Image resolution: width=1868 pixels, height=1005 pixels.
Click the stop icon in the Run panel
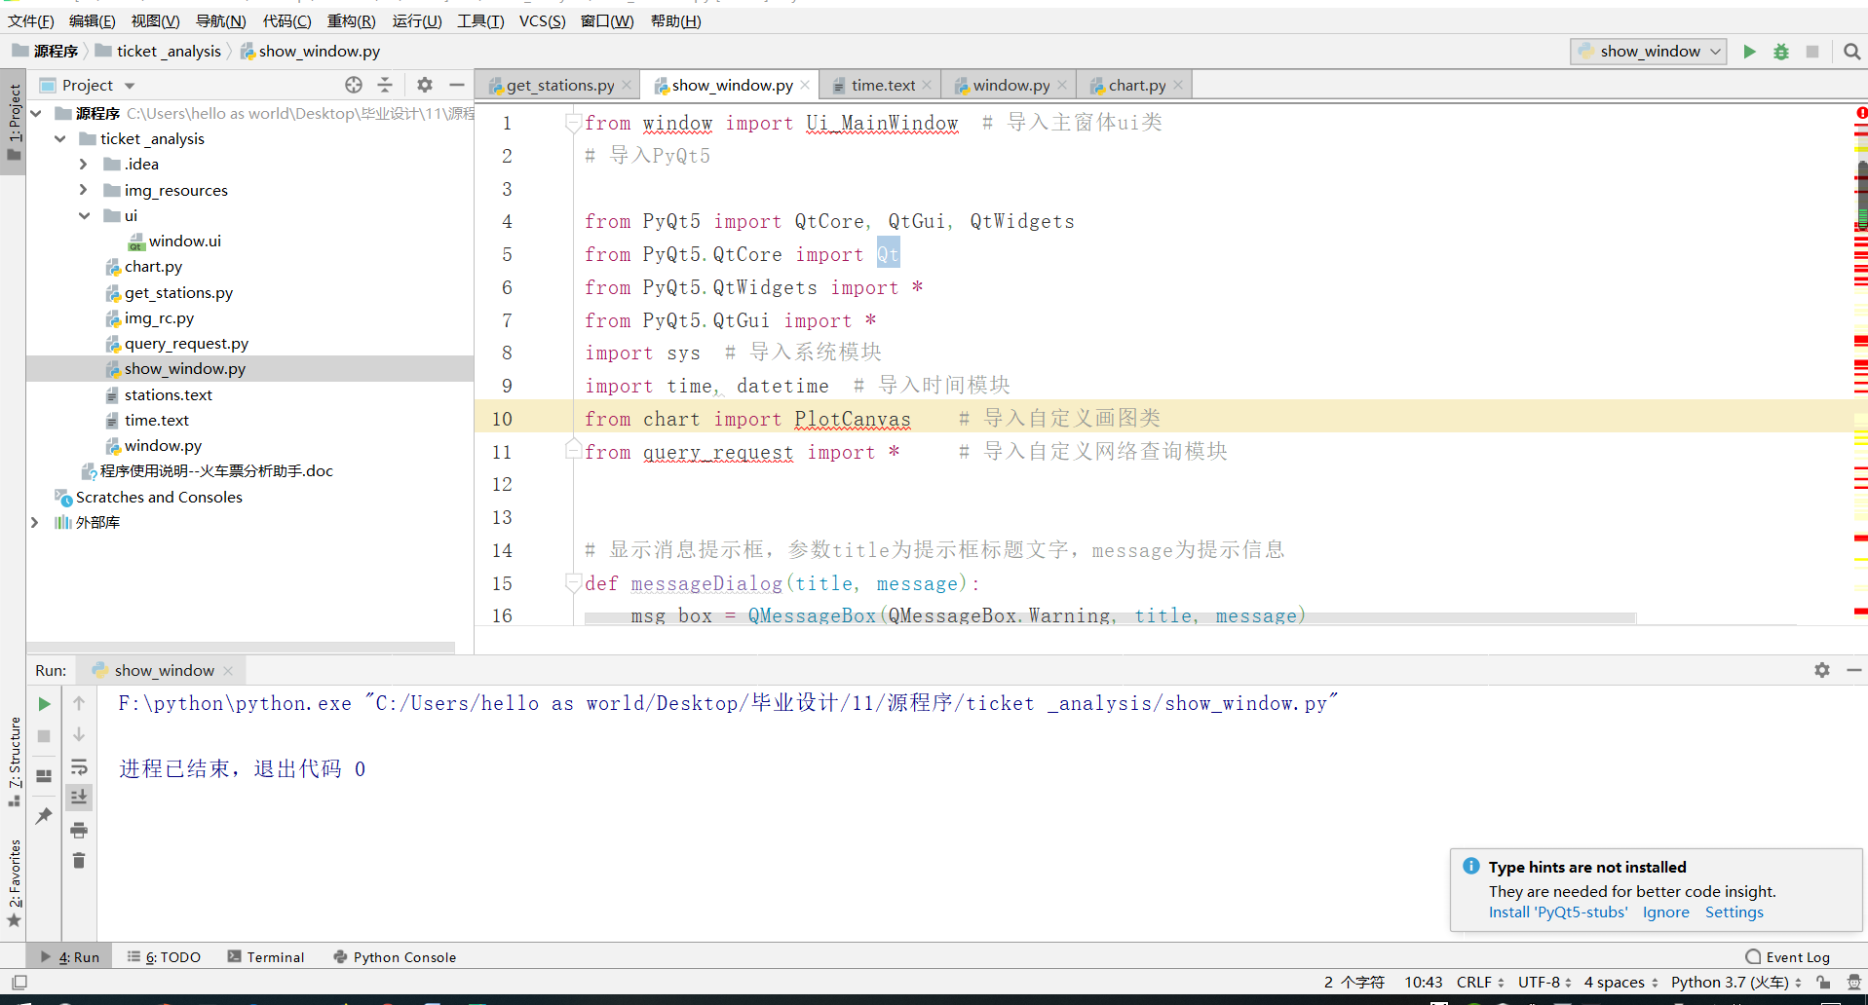44,736
